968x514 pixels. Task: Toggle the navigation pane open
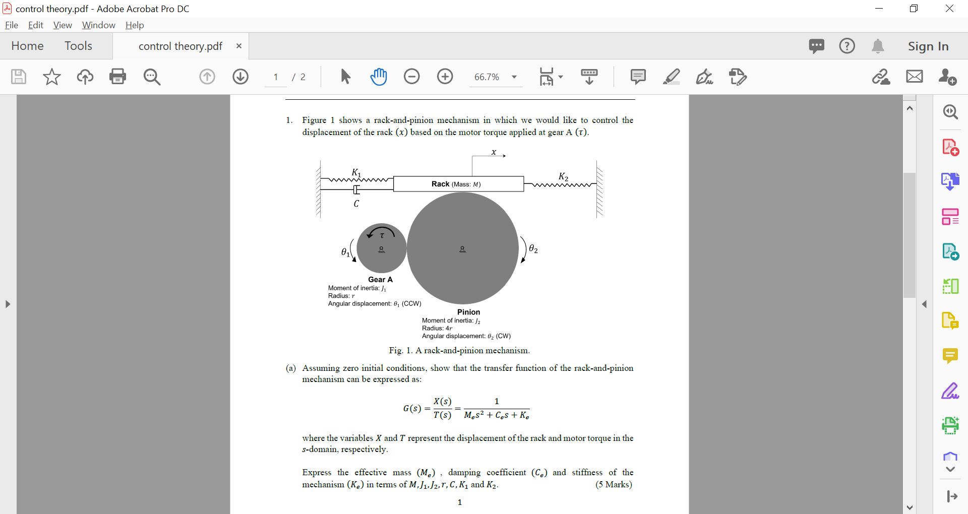pos(8,304)
